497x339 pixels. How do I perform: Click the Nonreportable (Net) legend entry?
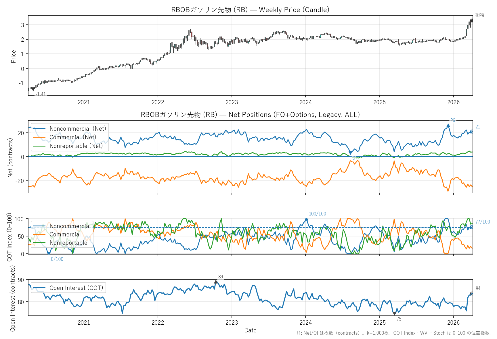pyautogui.click(x=76, y=146)
